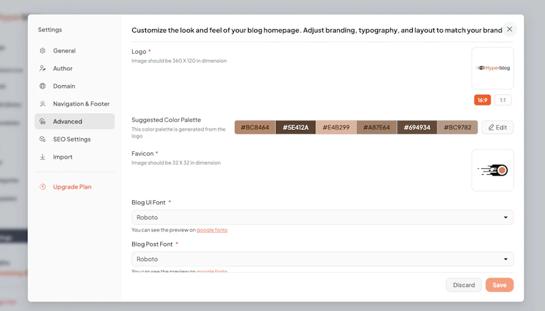Screen dimensions: 545x311
Task: Open the Blog Post Font dropdown
Action: tap(322, 259)
